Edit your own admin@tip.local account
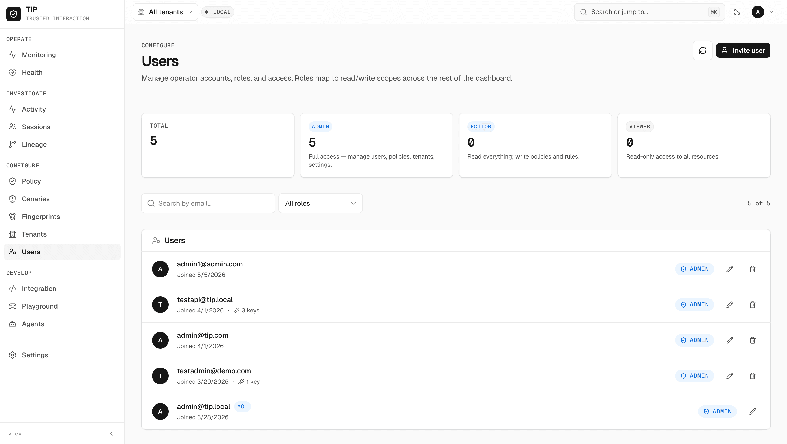This screenshot has height=444, width=787. [x=752, y=411]
